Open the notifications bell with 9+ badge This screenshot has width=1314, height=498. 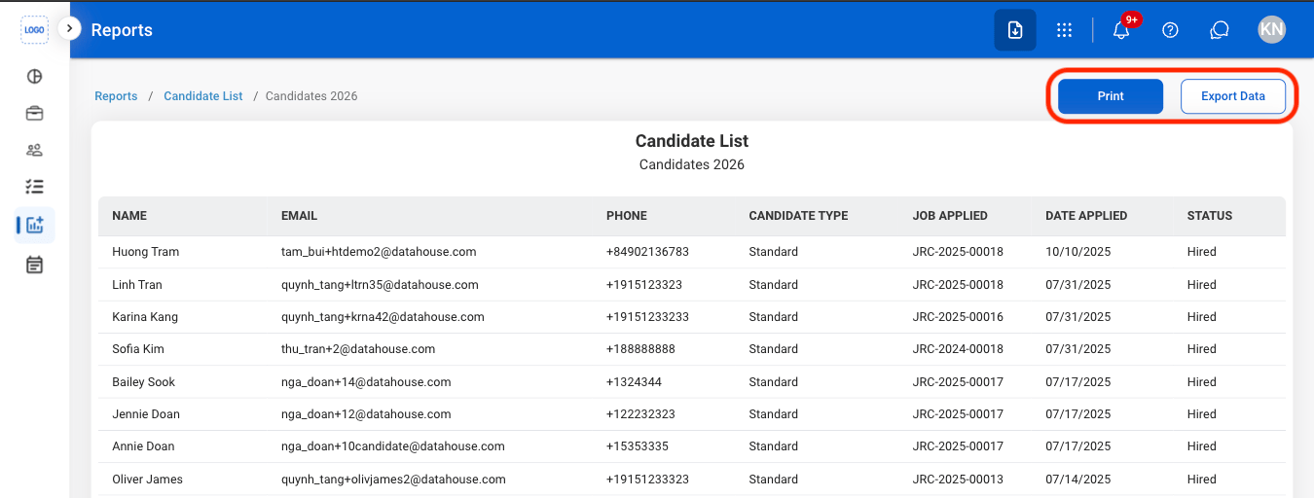(x=1121, y=30)
